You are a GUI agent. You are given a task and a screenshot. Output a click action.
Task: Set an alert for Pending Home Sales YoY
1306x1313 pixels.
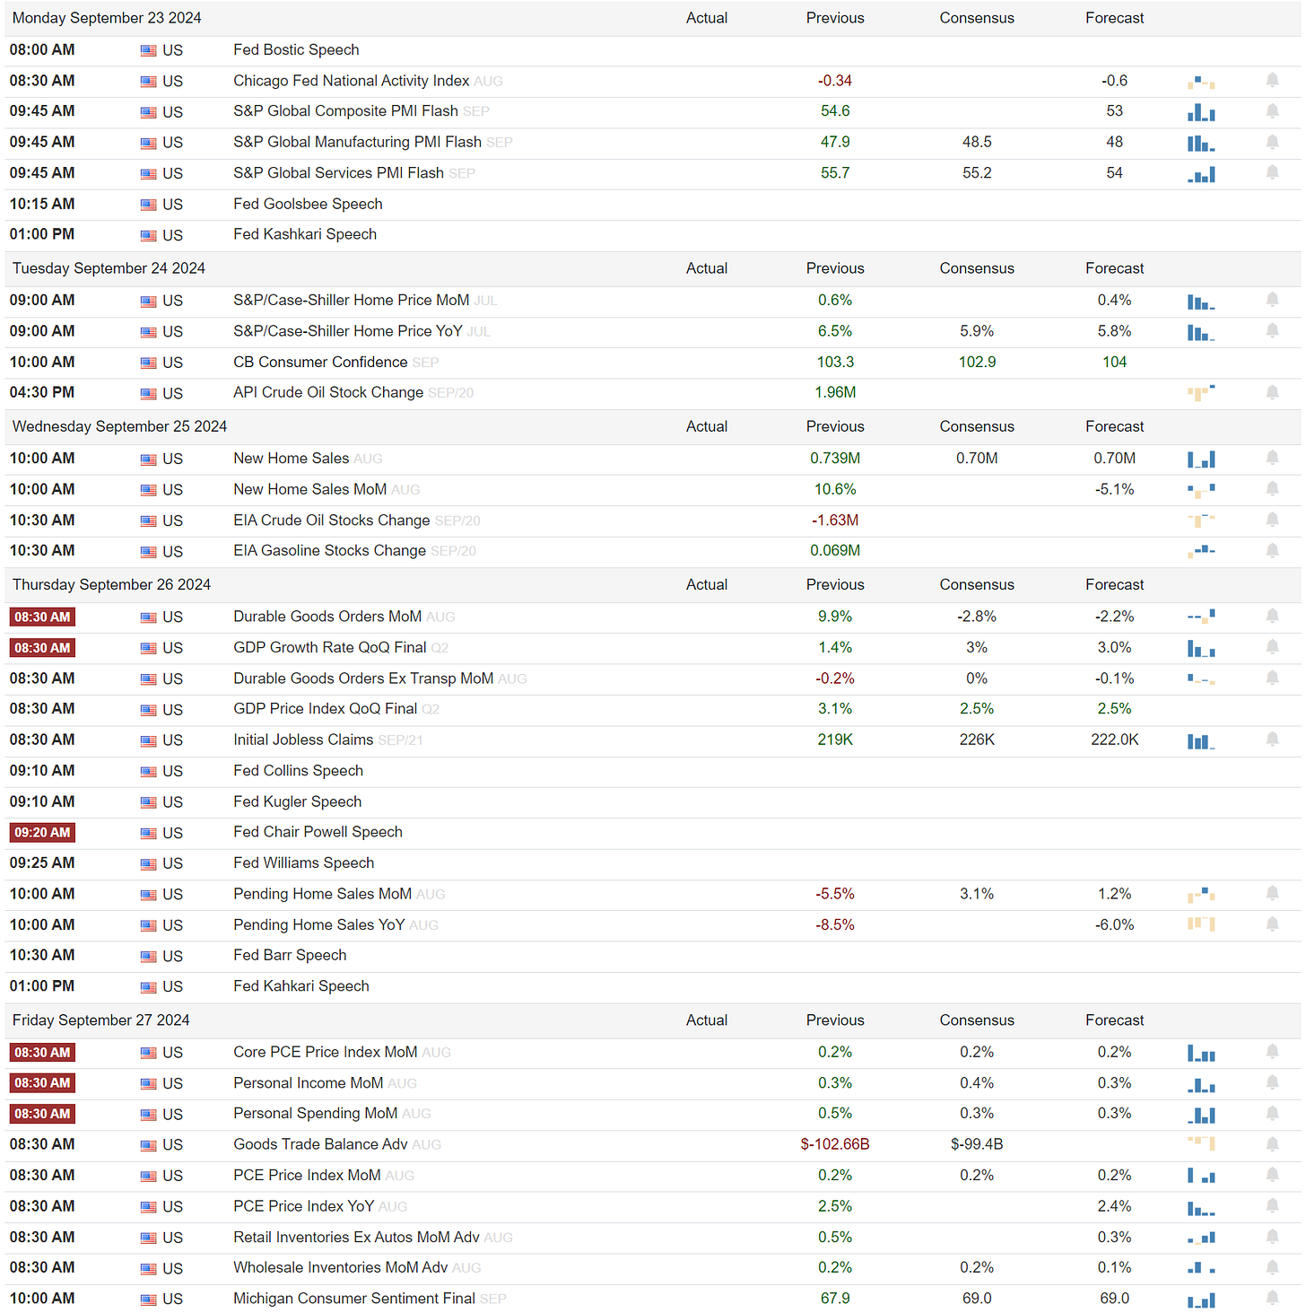click(1272, 924)
